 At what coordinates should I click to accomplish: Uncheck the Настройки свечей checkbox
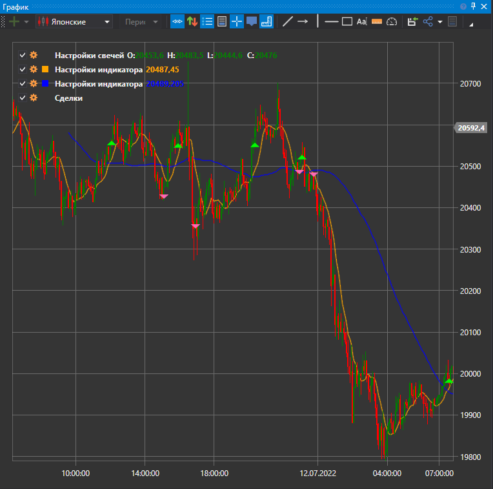(x=23, y=56)
